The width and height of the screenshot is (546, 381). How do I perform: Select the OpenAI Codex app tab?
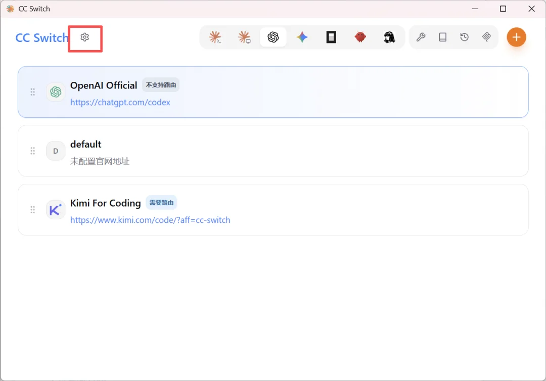[x=274, y=37]
